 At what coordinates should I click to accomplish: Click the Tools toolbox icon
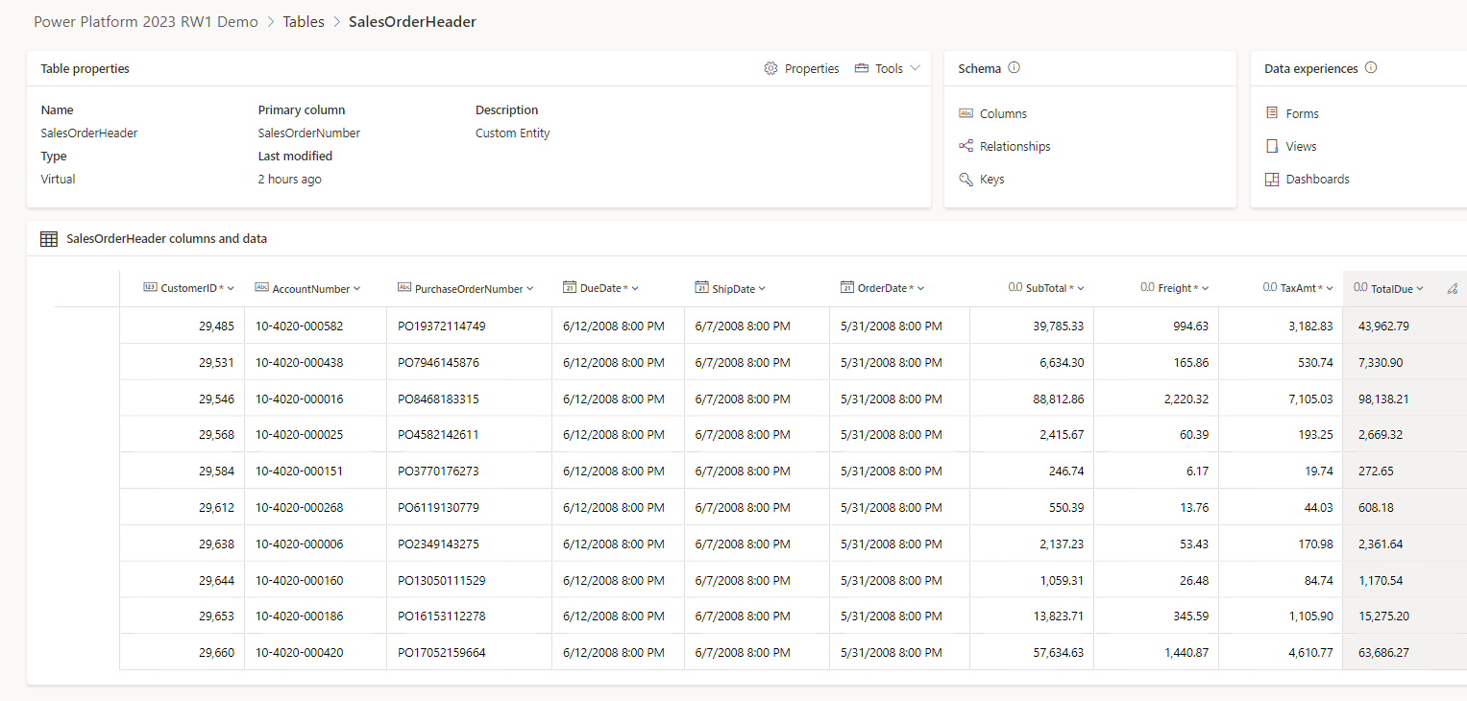point(861,69)
